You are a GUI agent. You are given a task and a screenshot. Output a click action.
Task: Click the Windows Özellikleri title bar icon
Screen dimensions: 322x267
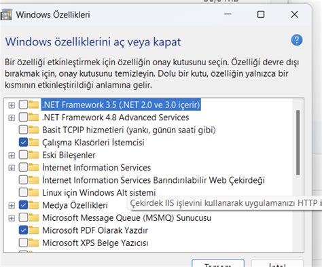[6, 15]
